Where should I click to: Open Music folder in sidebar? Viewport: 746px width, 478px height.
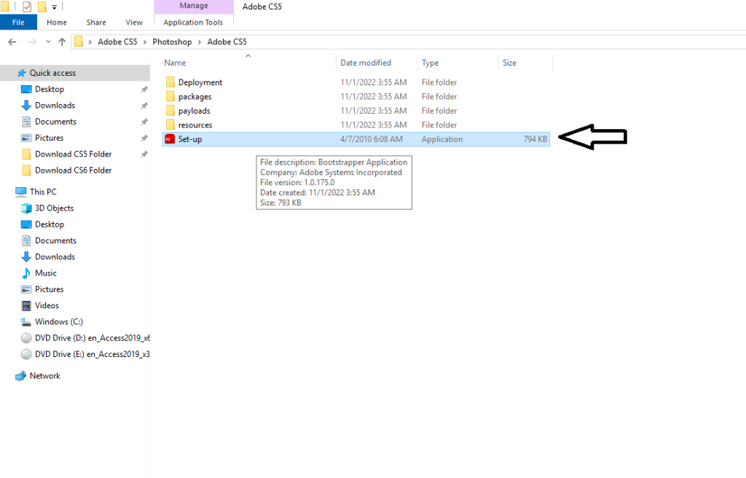pyautogui.click(x=46, y=273)
